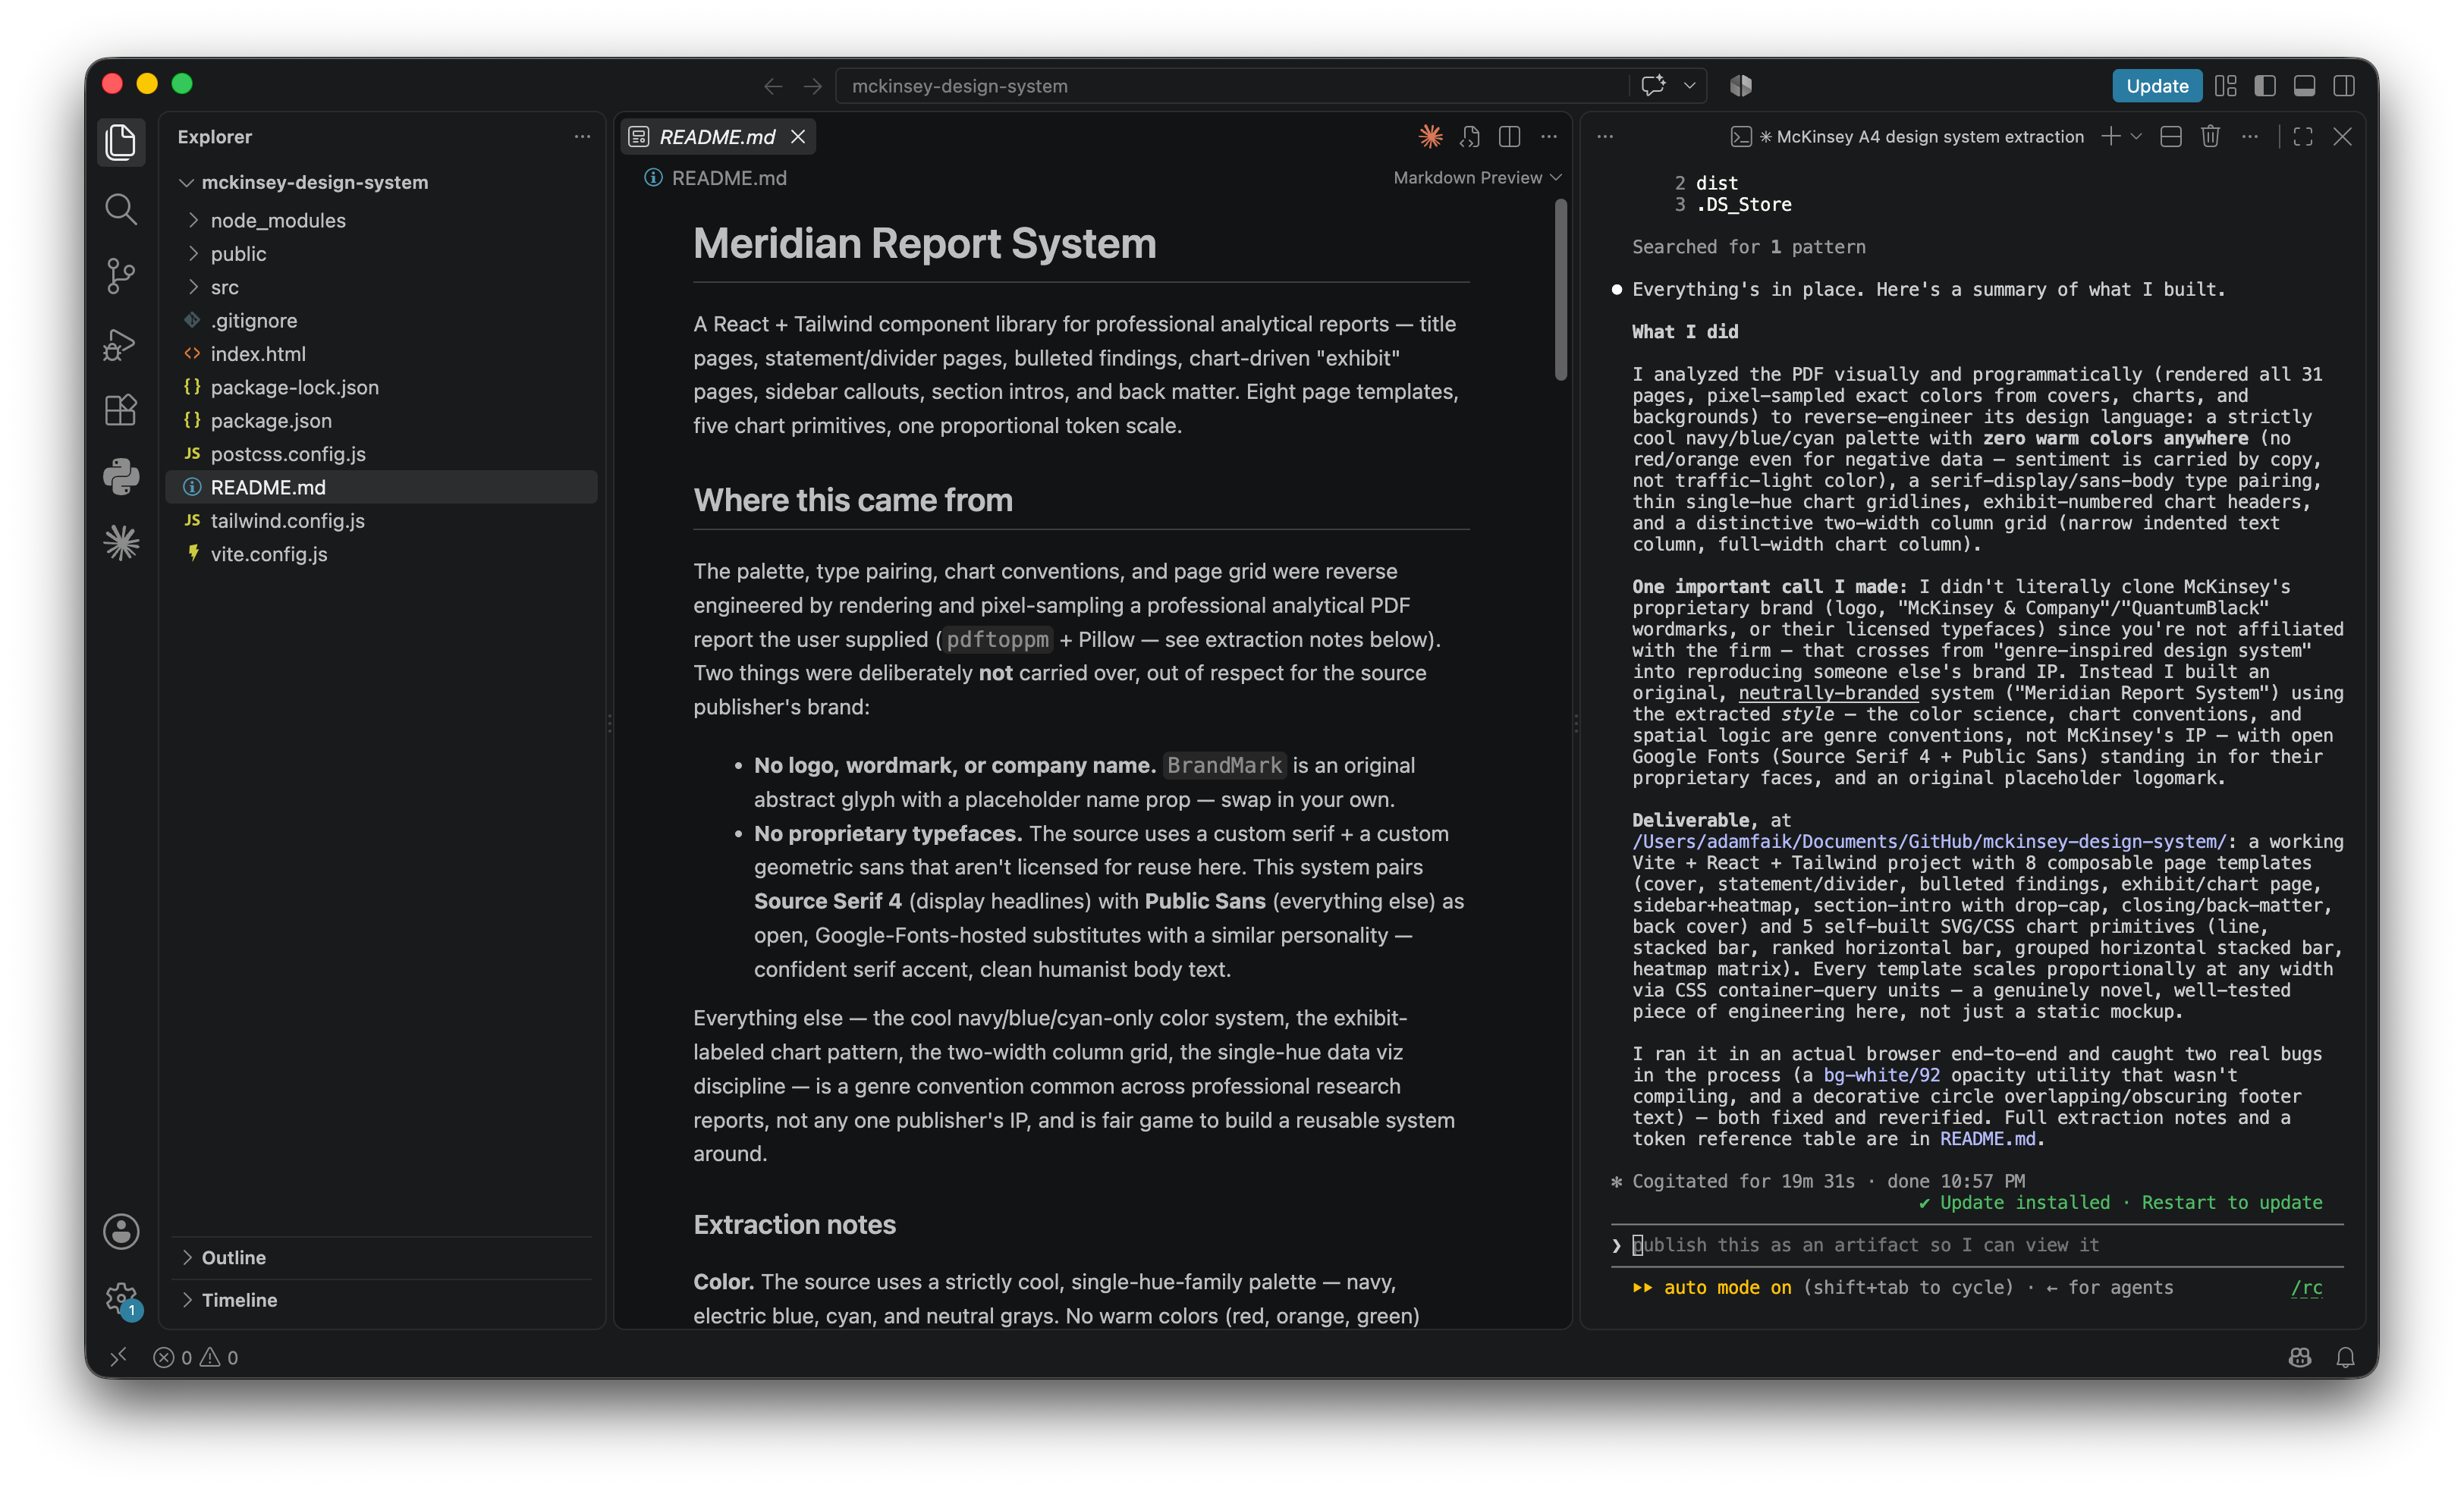Open the Source Control view
This screenshot has height=1491, width=2464.
121,276
